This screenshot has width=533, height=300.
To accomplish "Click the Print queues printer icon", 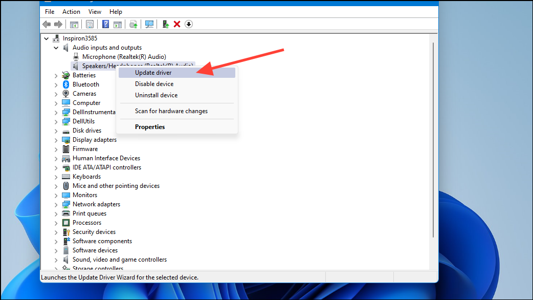I will click(66, 213).
